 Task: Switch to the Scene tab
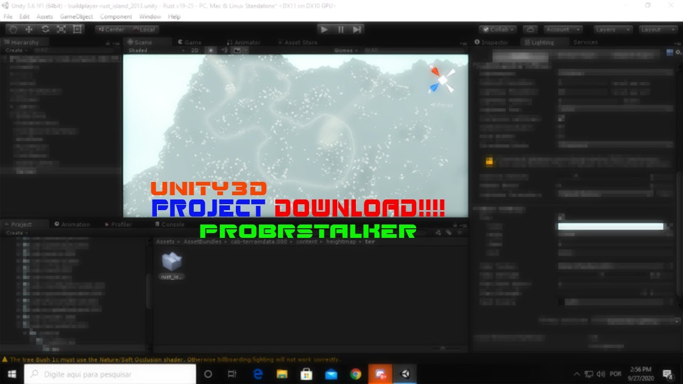(143, 42)
